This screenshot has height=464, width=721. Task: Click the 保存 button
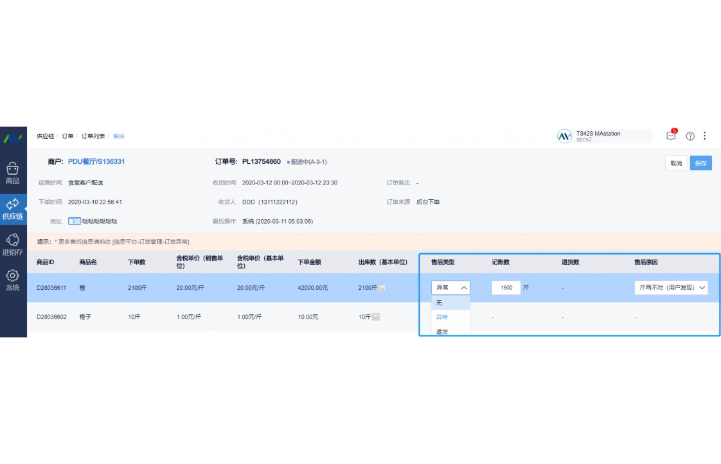[701, 163]
